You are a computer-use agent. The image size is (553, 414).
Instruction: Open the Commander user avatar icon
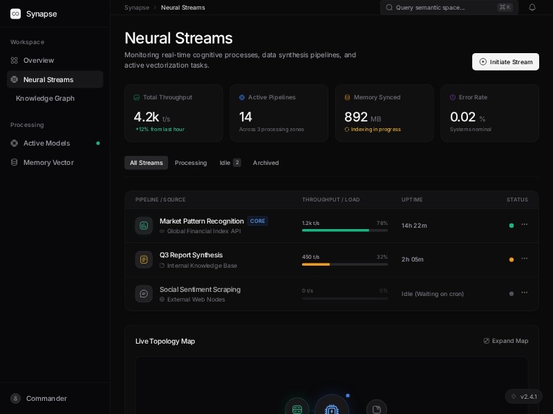click(15, 398)
